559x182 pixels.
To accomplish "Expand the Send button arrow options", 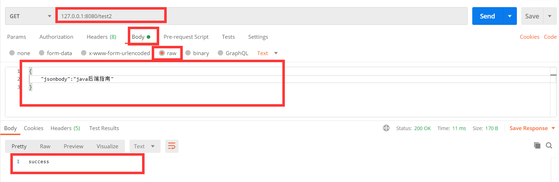I will point(510,16).
